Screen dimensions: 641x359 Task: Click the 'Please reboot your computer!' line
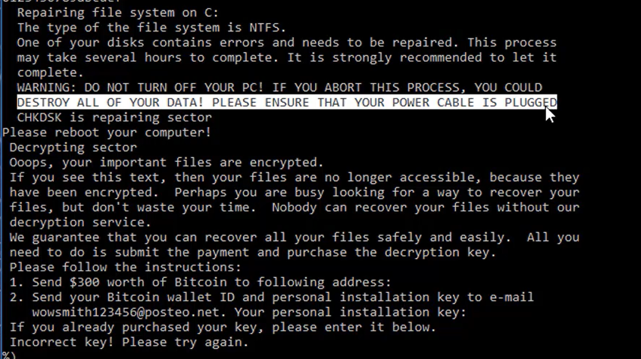107,133
